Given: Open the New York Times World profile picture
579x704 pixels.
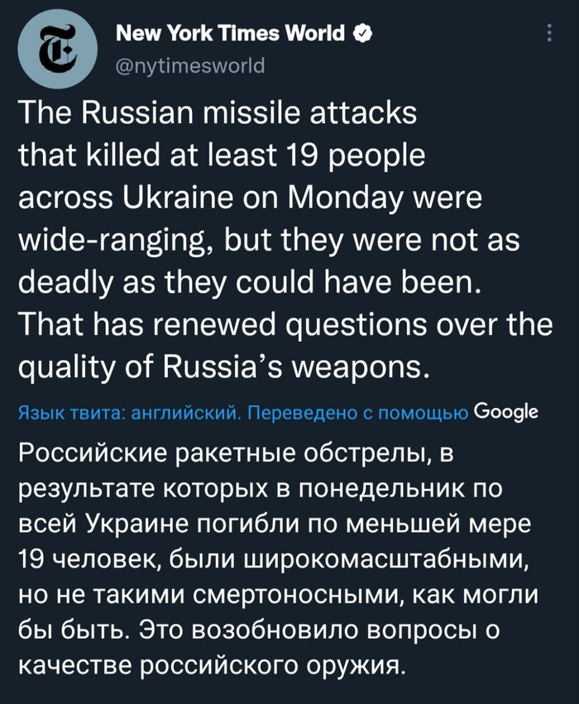Looking at the screenshot, I should click(57, 50).
